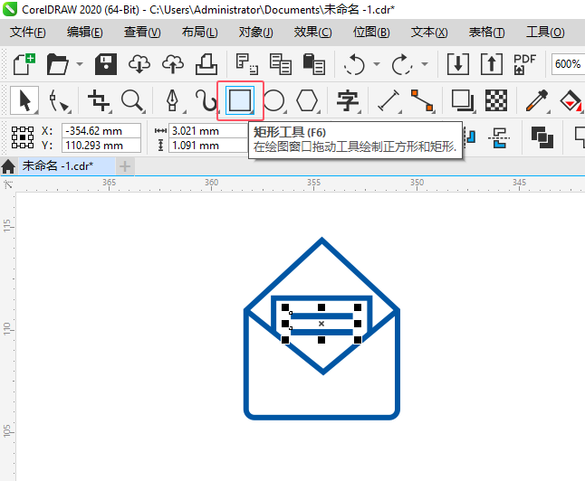This screenshot has width=585, height=481.
Task: Pick the Eyedropper tool
Action: (537, 100)
